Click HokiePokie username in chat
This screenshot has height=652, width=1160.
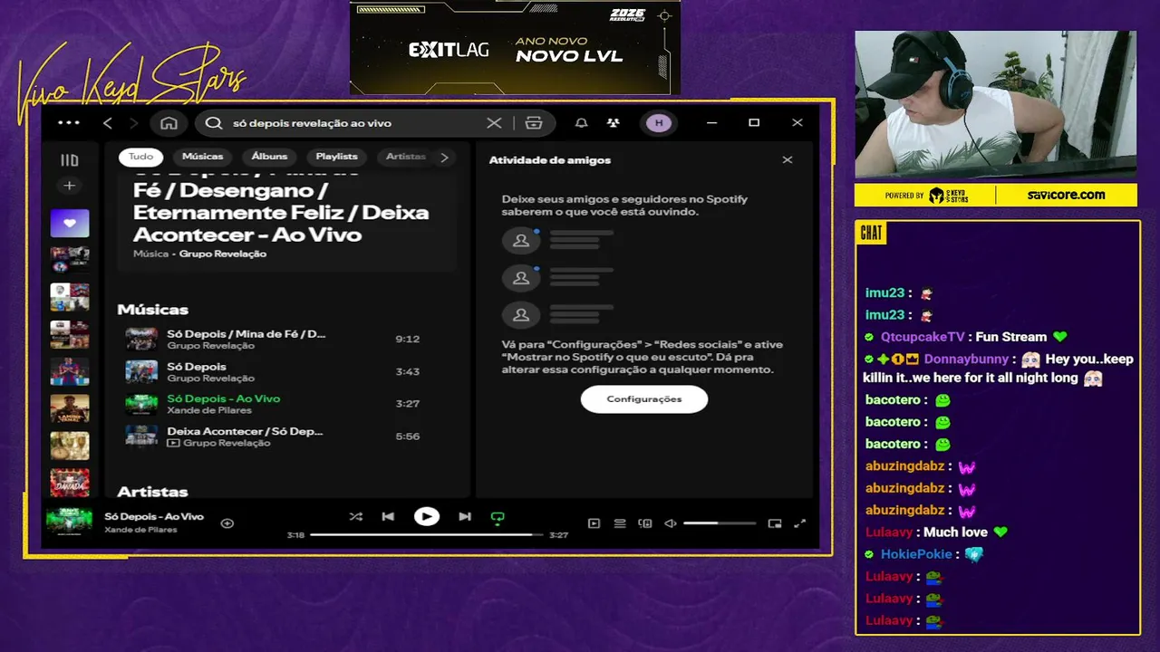[x=916, y=554]
